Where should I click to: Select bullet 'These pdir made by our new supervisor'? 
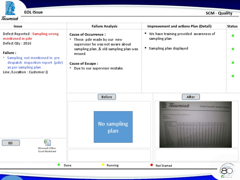click(x=106, y=47)
